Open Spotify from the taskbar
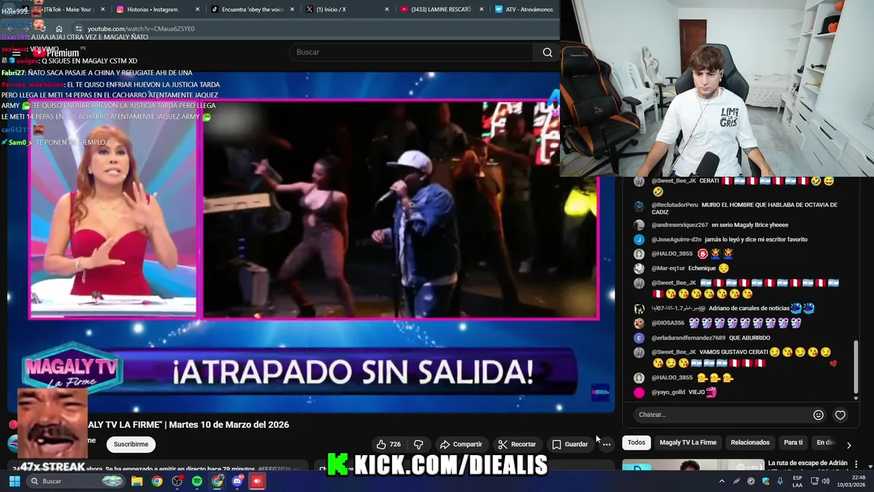The width and height of the screenshot is (874, 492). click(x=197, y=481)
